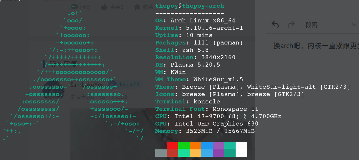This screenshot has height=160, width=359.
Task: Click the blue color block in top row
Action: tap(207, 146)
